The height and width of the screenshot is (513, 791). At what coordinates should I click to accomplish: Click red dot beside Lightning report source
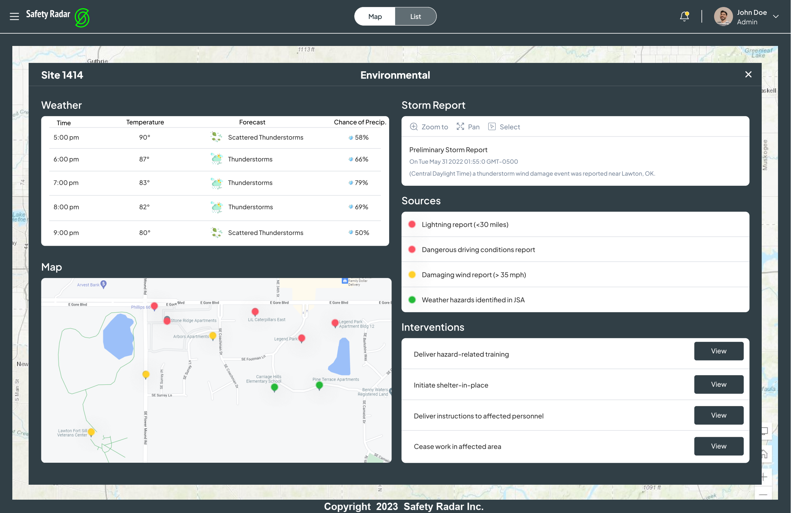[x=412, y=224]
